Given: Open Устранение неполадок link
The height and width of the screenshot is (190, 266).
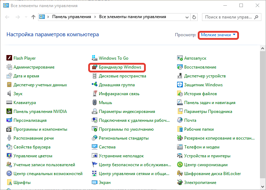Looking at the screenshot, I should (x=121, y=156).
